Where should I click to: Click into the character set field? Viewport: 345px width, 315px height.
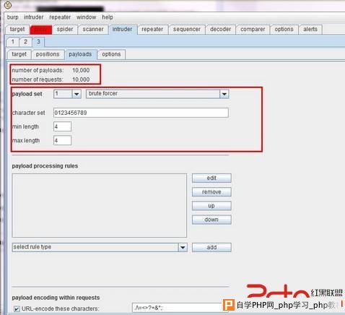click(141, 113)
